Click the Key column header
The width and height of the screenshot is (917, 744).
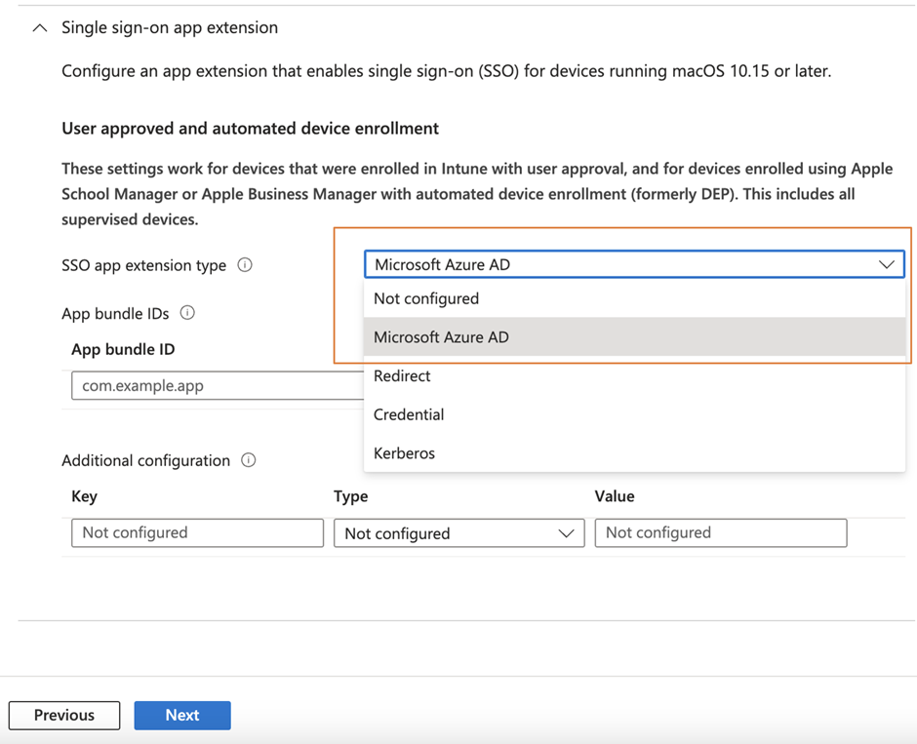84,496
